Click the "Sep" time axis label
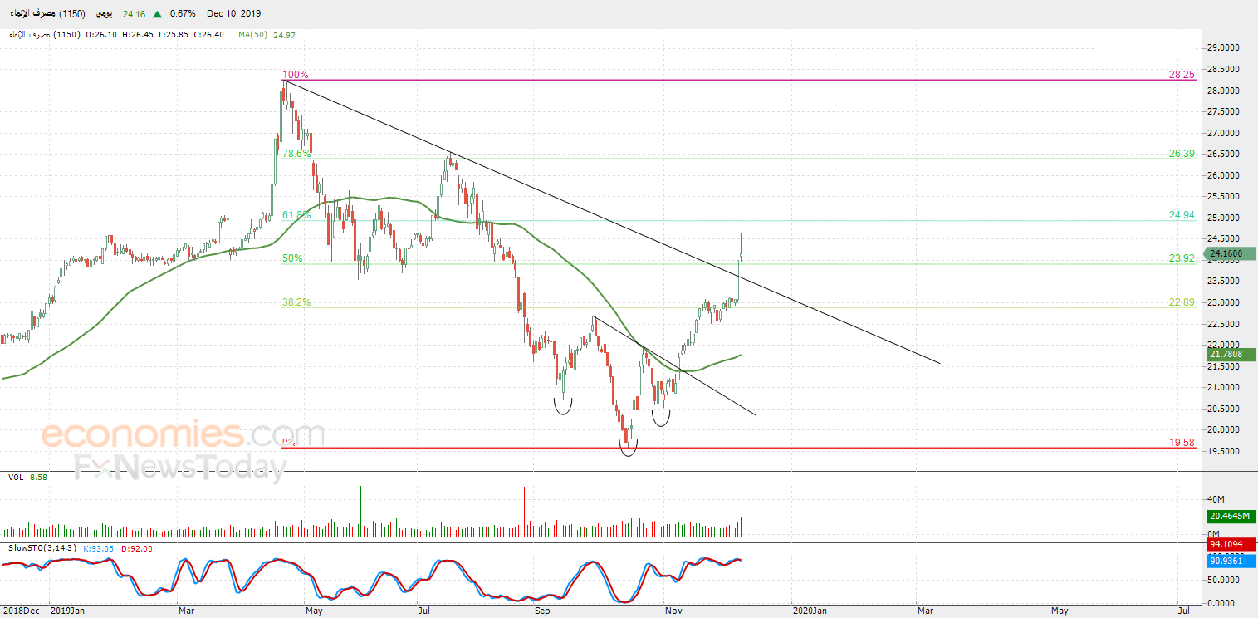Image resolution: width=1258 pixels, height=618 pixels. (541, 611)
